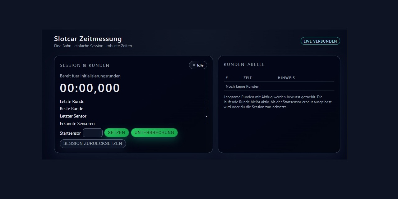The height and width of the screenshot is (199, 398).
Task: Click the # column header
Action: [x=227, y=78]
